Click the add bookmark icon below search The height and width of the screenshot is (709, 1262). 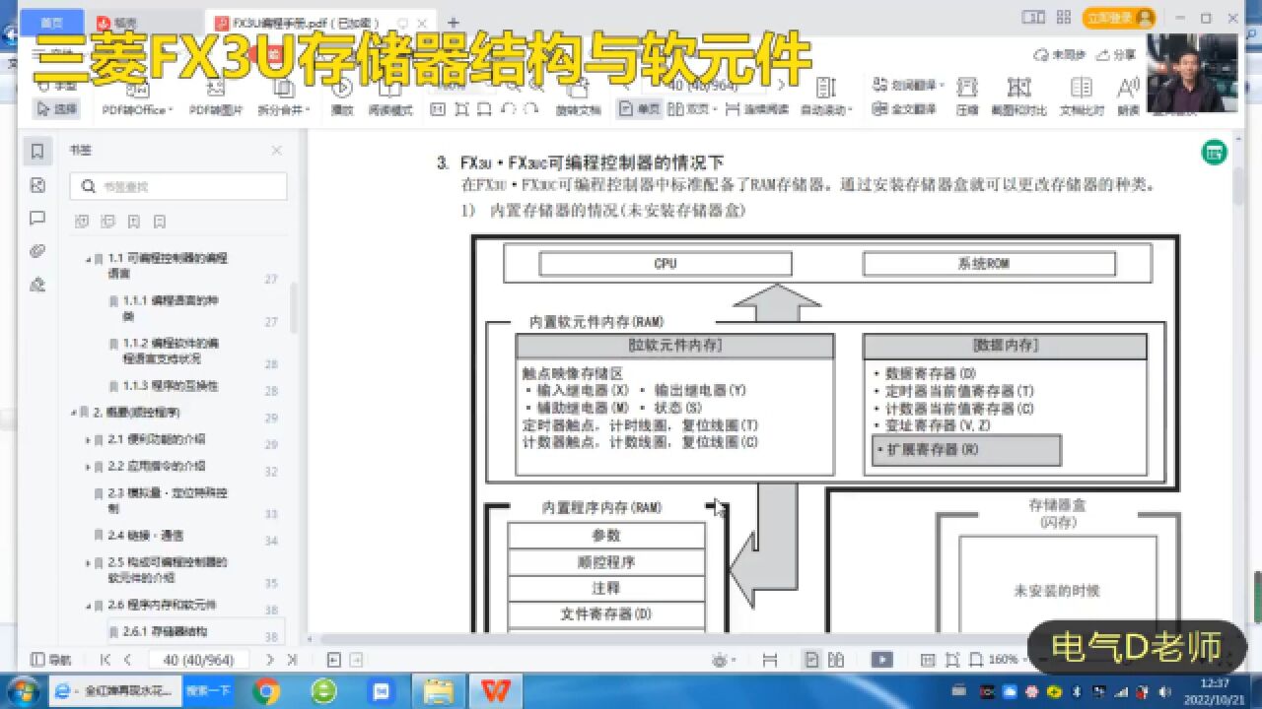pos(134,222)
